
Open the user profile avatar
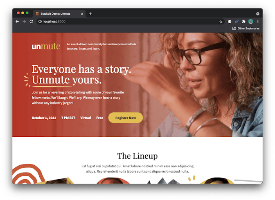(x=250, y=22)
